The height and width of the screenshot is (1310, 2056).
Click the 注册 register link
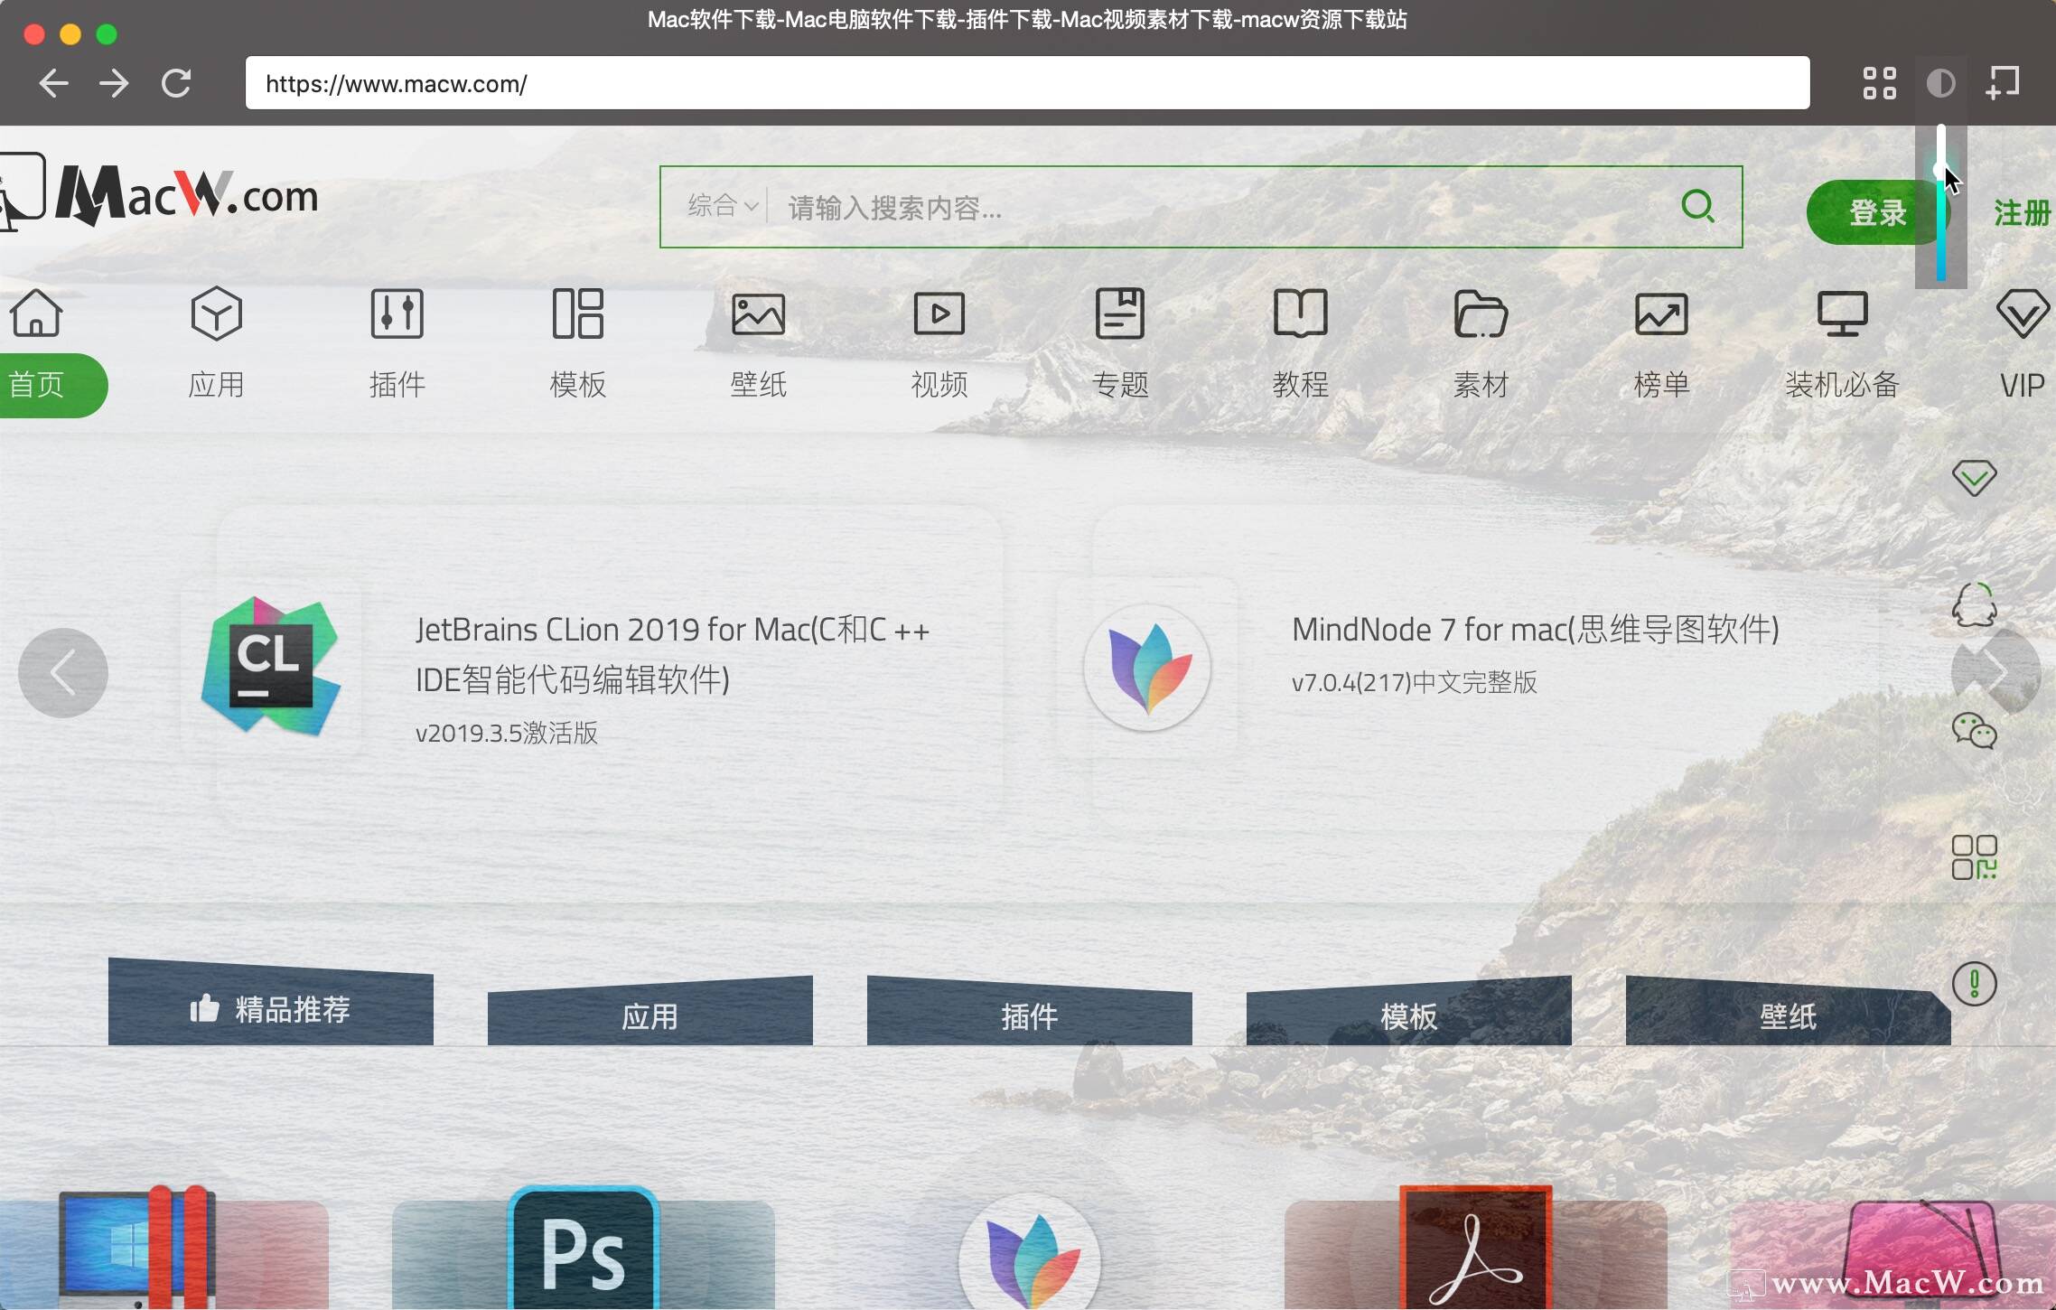pos(2023,213)
